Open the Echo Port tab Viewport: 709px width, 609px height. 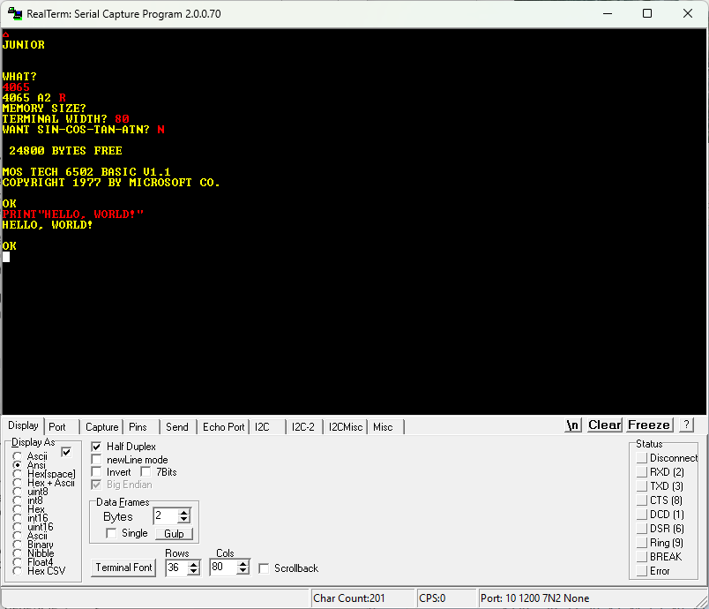point(223,426)
